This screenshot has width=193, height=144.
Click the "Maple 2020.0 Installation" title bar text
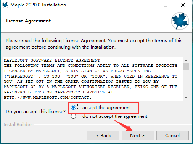(38, 5)
